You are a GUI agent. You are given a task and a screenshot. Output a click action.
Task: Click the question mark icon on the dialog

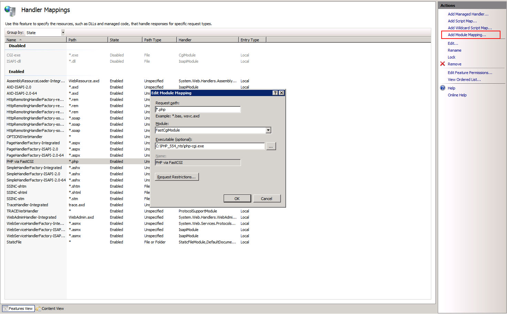pyautogui.click(x=275, y=93)
